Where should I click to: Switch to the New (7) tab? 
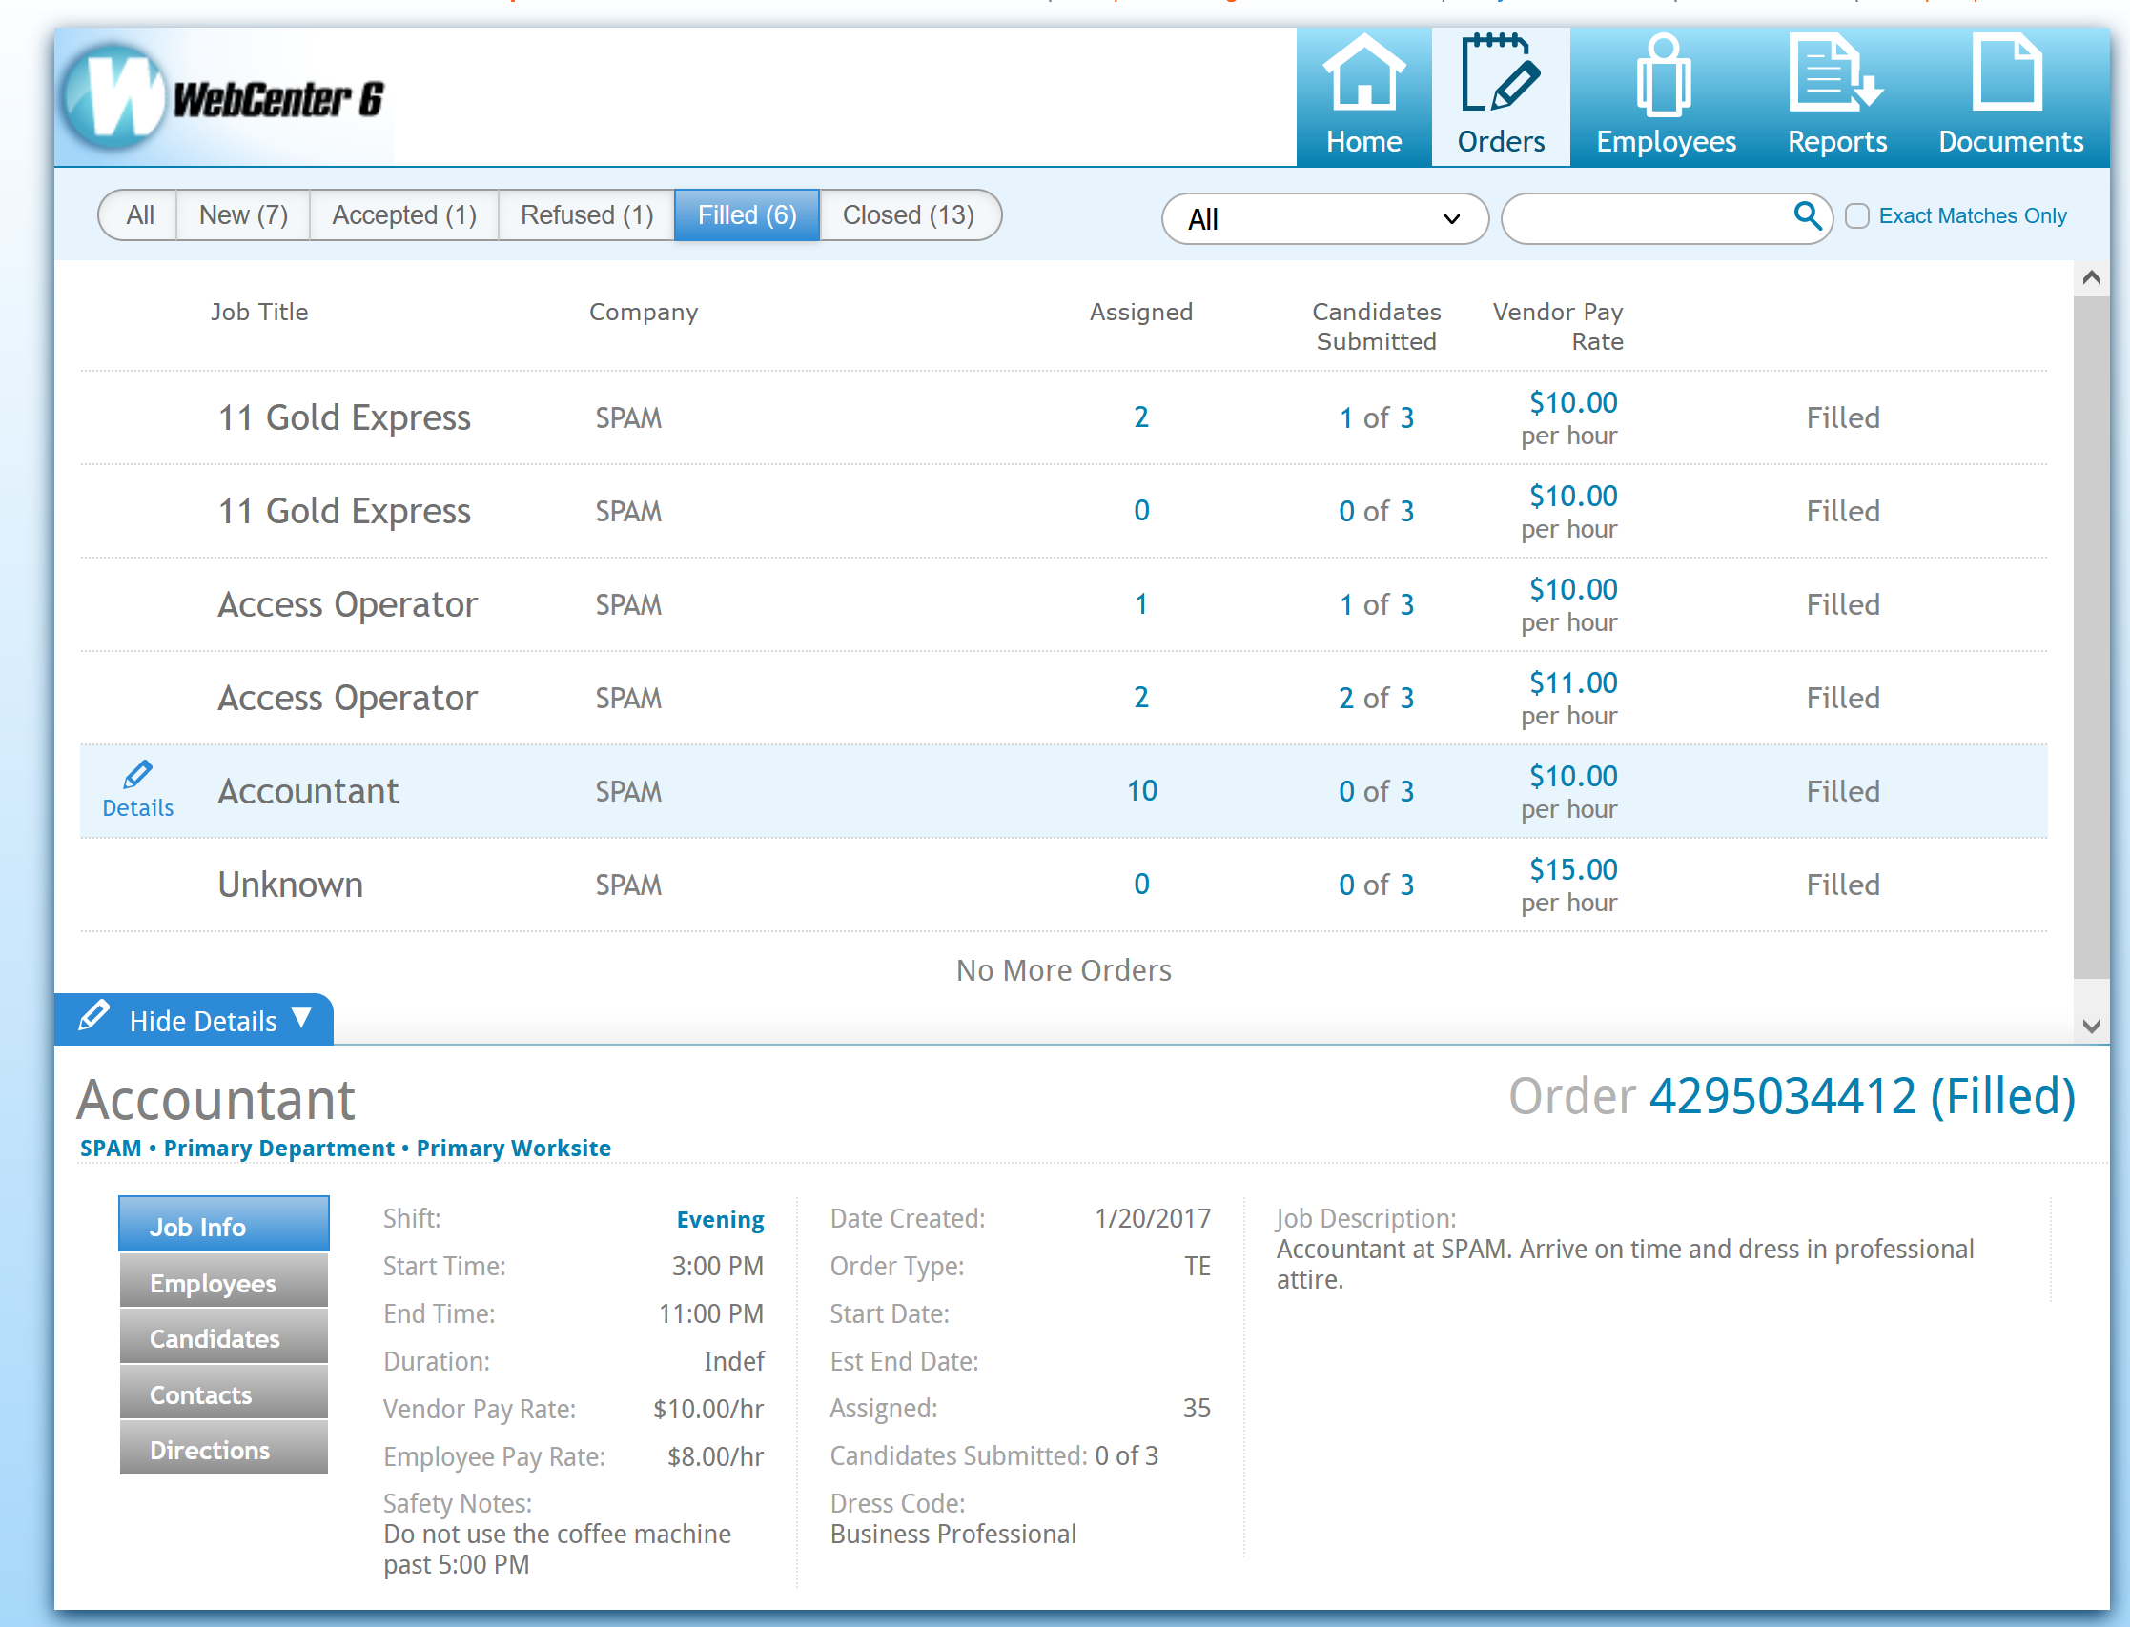(x=242, y=215)
